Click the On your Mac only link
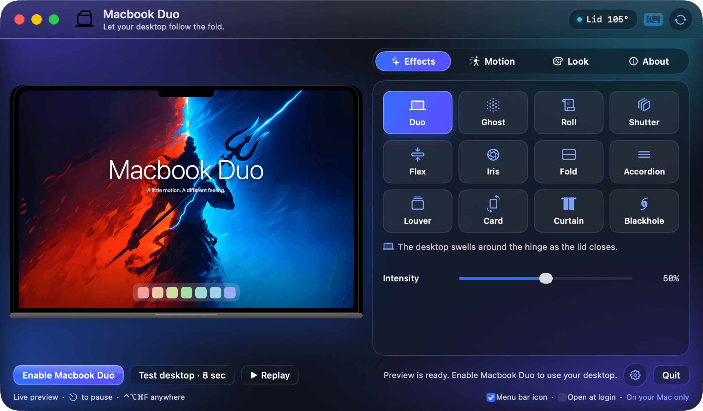 (658, 397)
